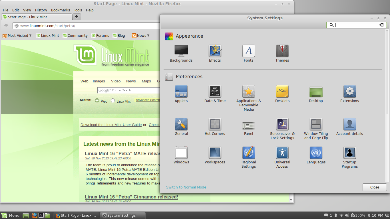390x219 pixels.
Task: Open the Tools menu in Firefox
Action: (78, 10)
